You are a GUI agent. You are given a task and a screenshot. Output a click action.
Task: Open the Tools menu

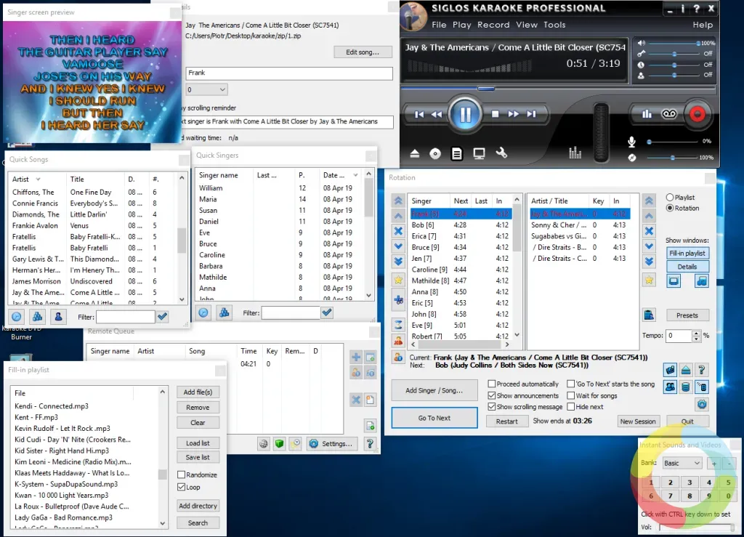click(x=554, y=25)
